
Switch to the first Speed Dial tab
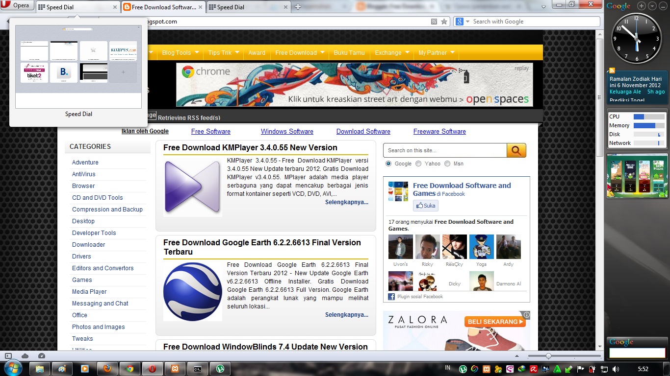[x=77, y=7]
